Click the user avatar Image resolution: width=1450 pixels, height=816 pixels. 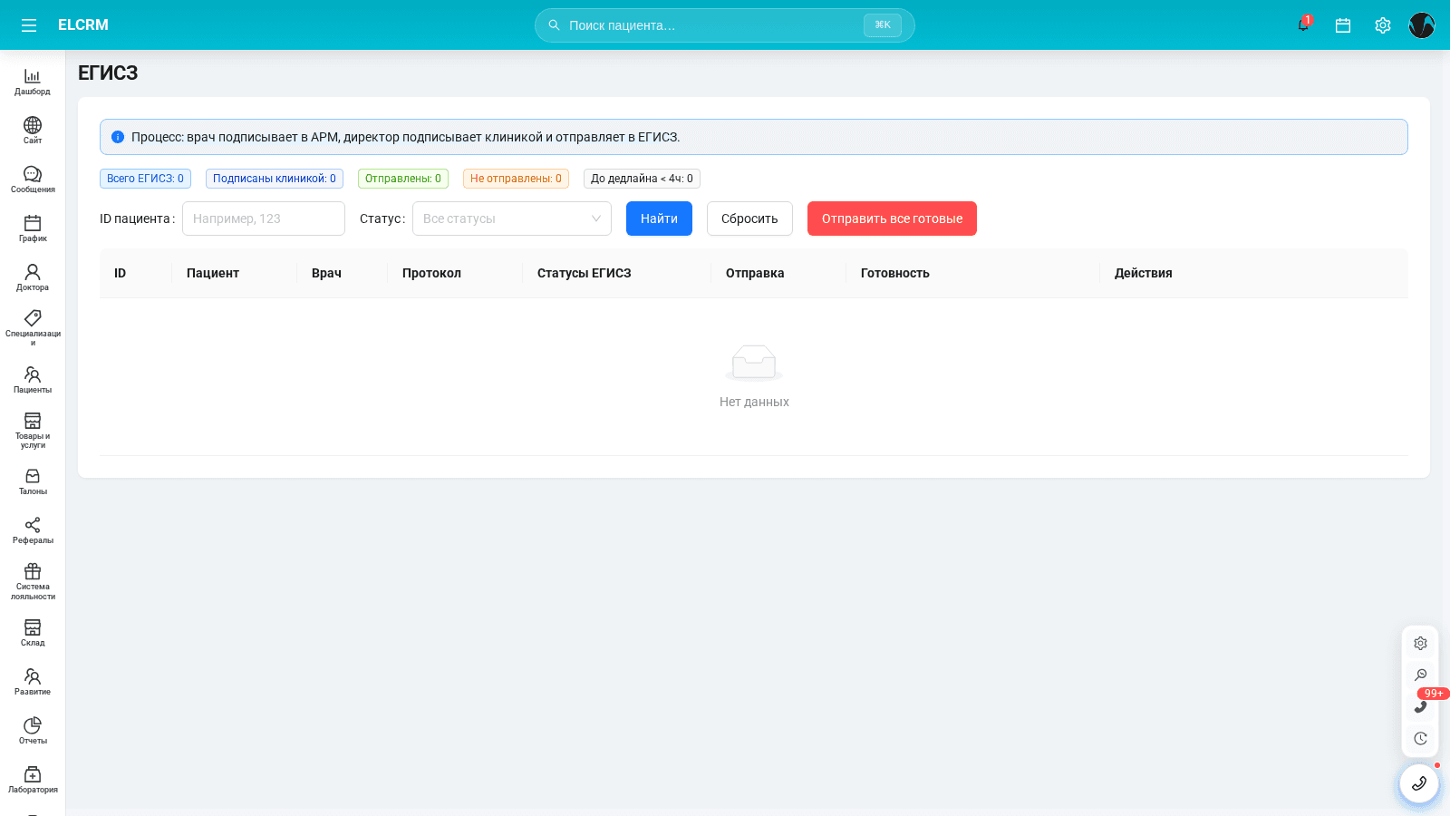[1422, 25]
